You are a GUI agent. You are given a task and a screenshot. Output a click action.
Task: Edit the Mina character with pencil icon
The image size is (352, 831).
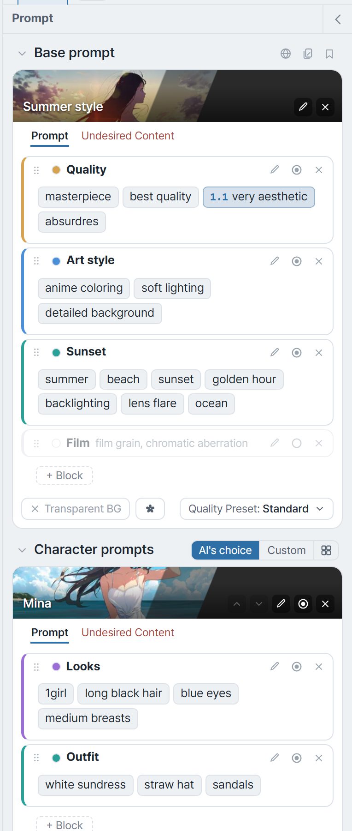click(281, 604)
